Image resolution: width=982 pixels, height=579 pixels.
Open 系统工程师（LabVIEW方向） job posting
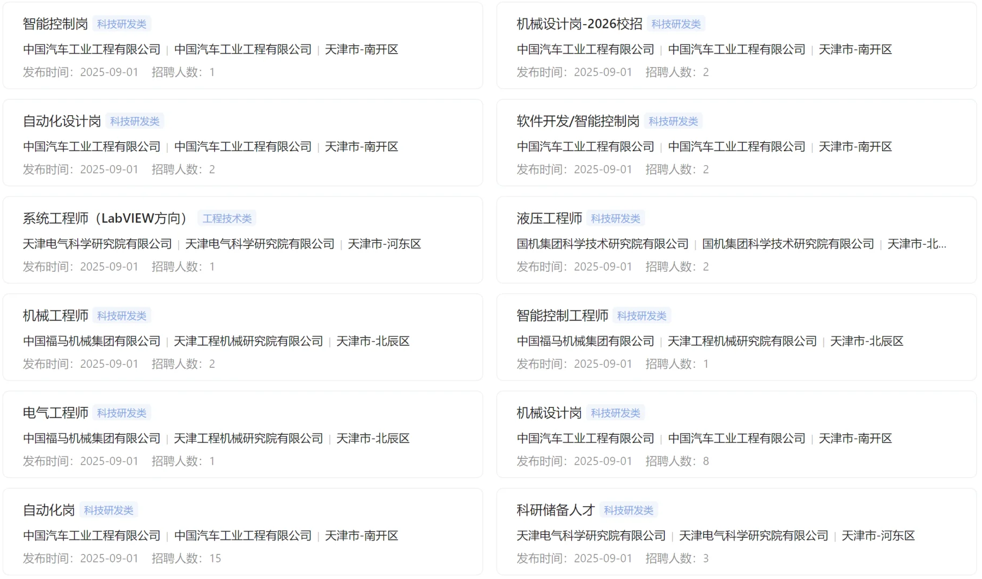(x=108, y=218)
